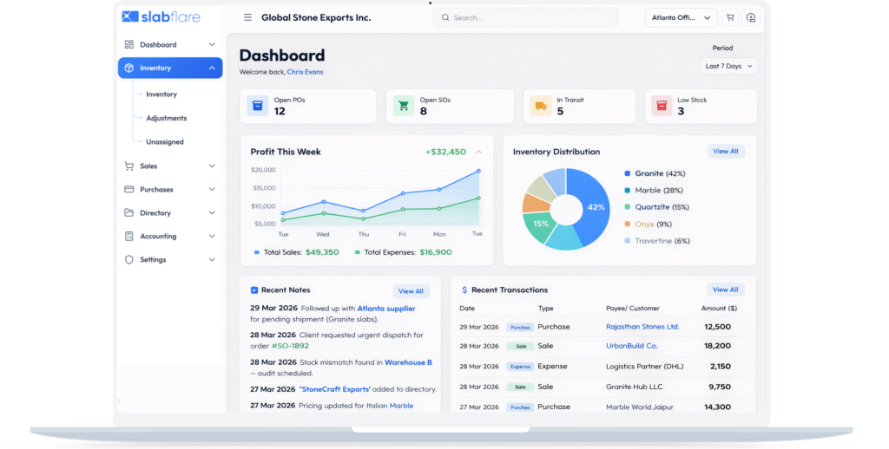Click the +$32,450 profit value
This screenshot has width=889, height=449.
coord(445,152)
